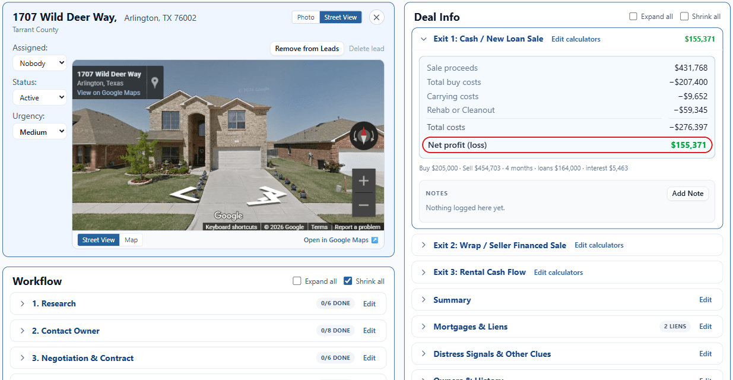The image size is (733, 380).
Task: Enable Expand all in Workflow
Action: [x=297, y=281]
